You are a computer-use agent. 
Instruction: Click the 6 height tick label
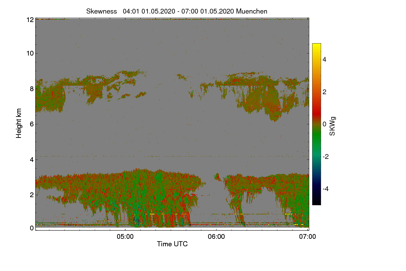pos(32,124)
